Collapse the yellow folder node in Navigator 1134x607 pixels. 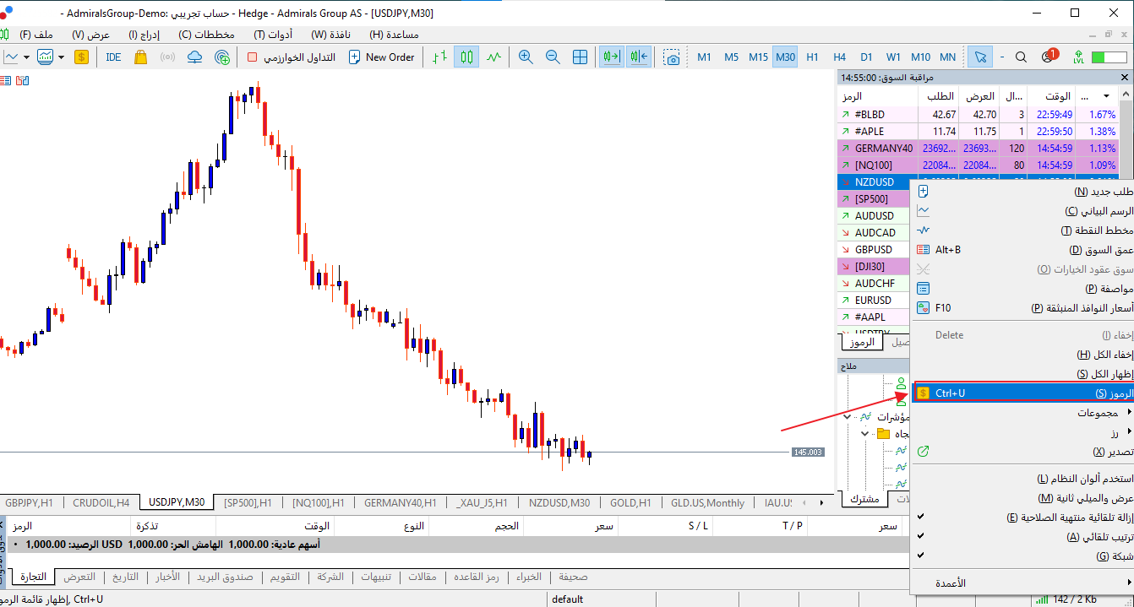(x=864, y=434)
